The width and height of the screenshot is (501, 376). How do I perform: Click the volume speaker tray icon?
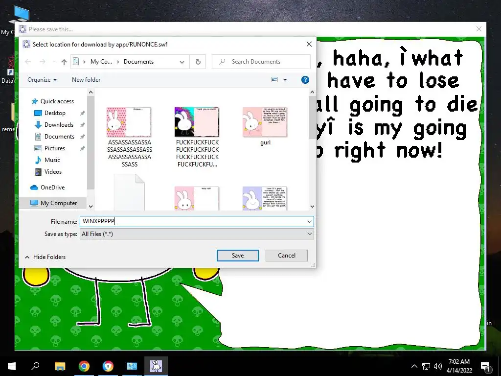[x=438, y=366]
